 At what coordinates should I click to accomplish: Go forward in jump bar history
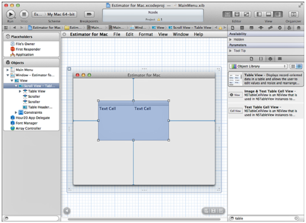21,28
